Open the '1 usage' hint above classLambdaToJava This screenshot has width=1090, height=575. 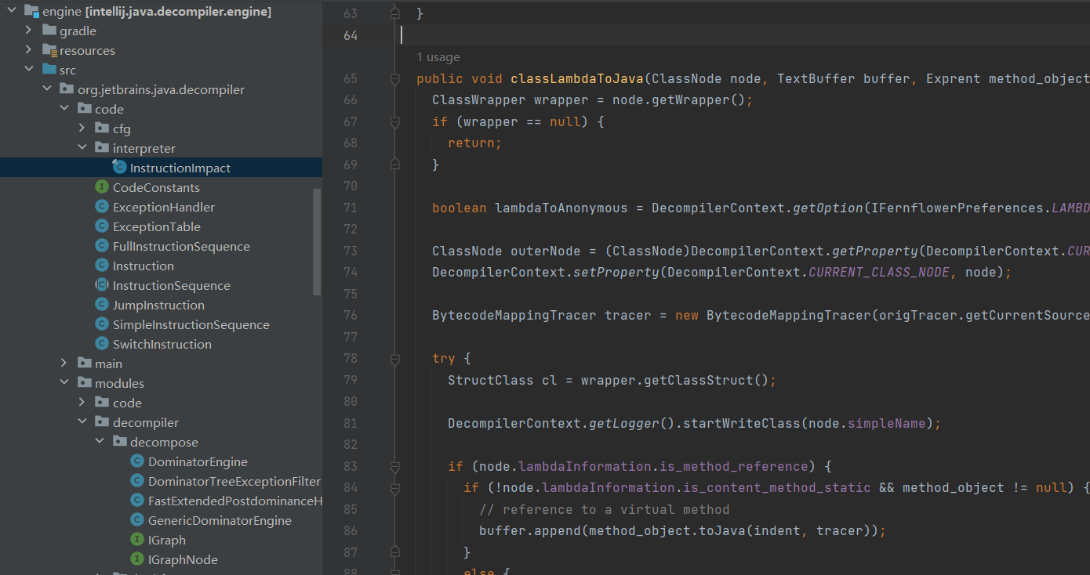(438, 56)
